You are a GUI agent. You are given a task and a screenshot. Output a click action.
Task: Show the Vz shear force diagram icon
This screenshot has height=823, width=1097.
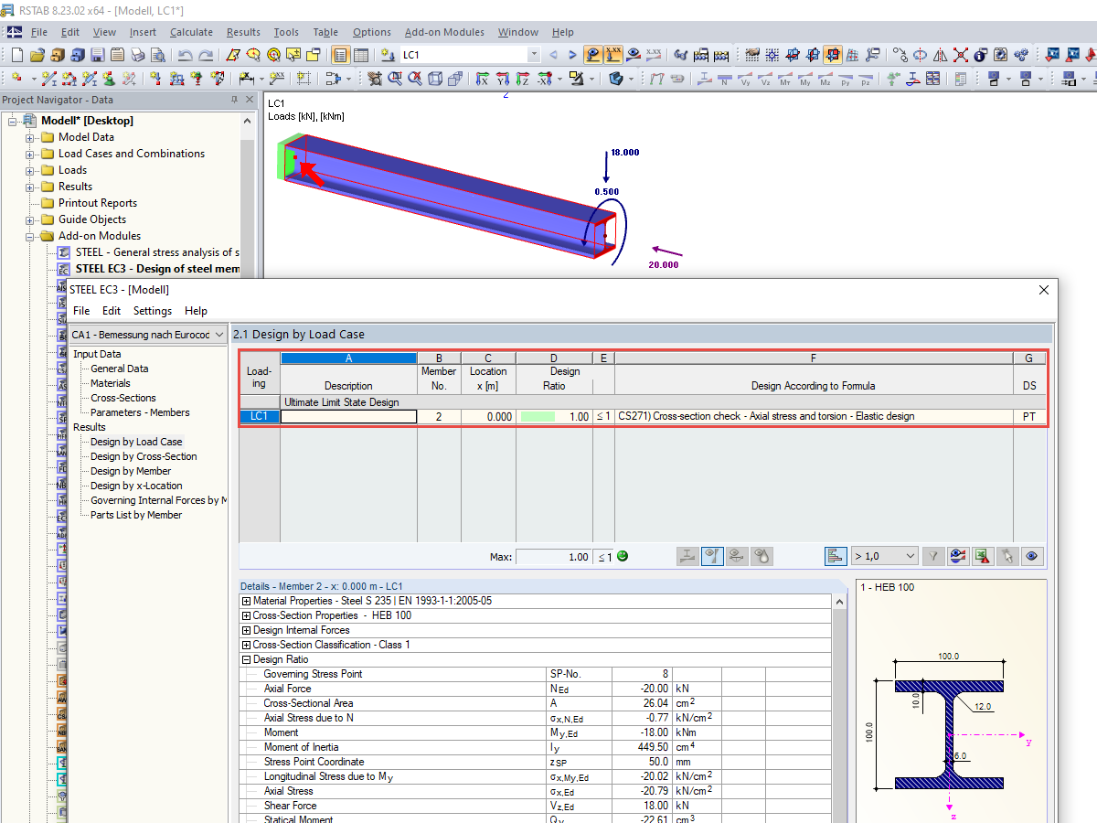coord(764,78)
